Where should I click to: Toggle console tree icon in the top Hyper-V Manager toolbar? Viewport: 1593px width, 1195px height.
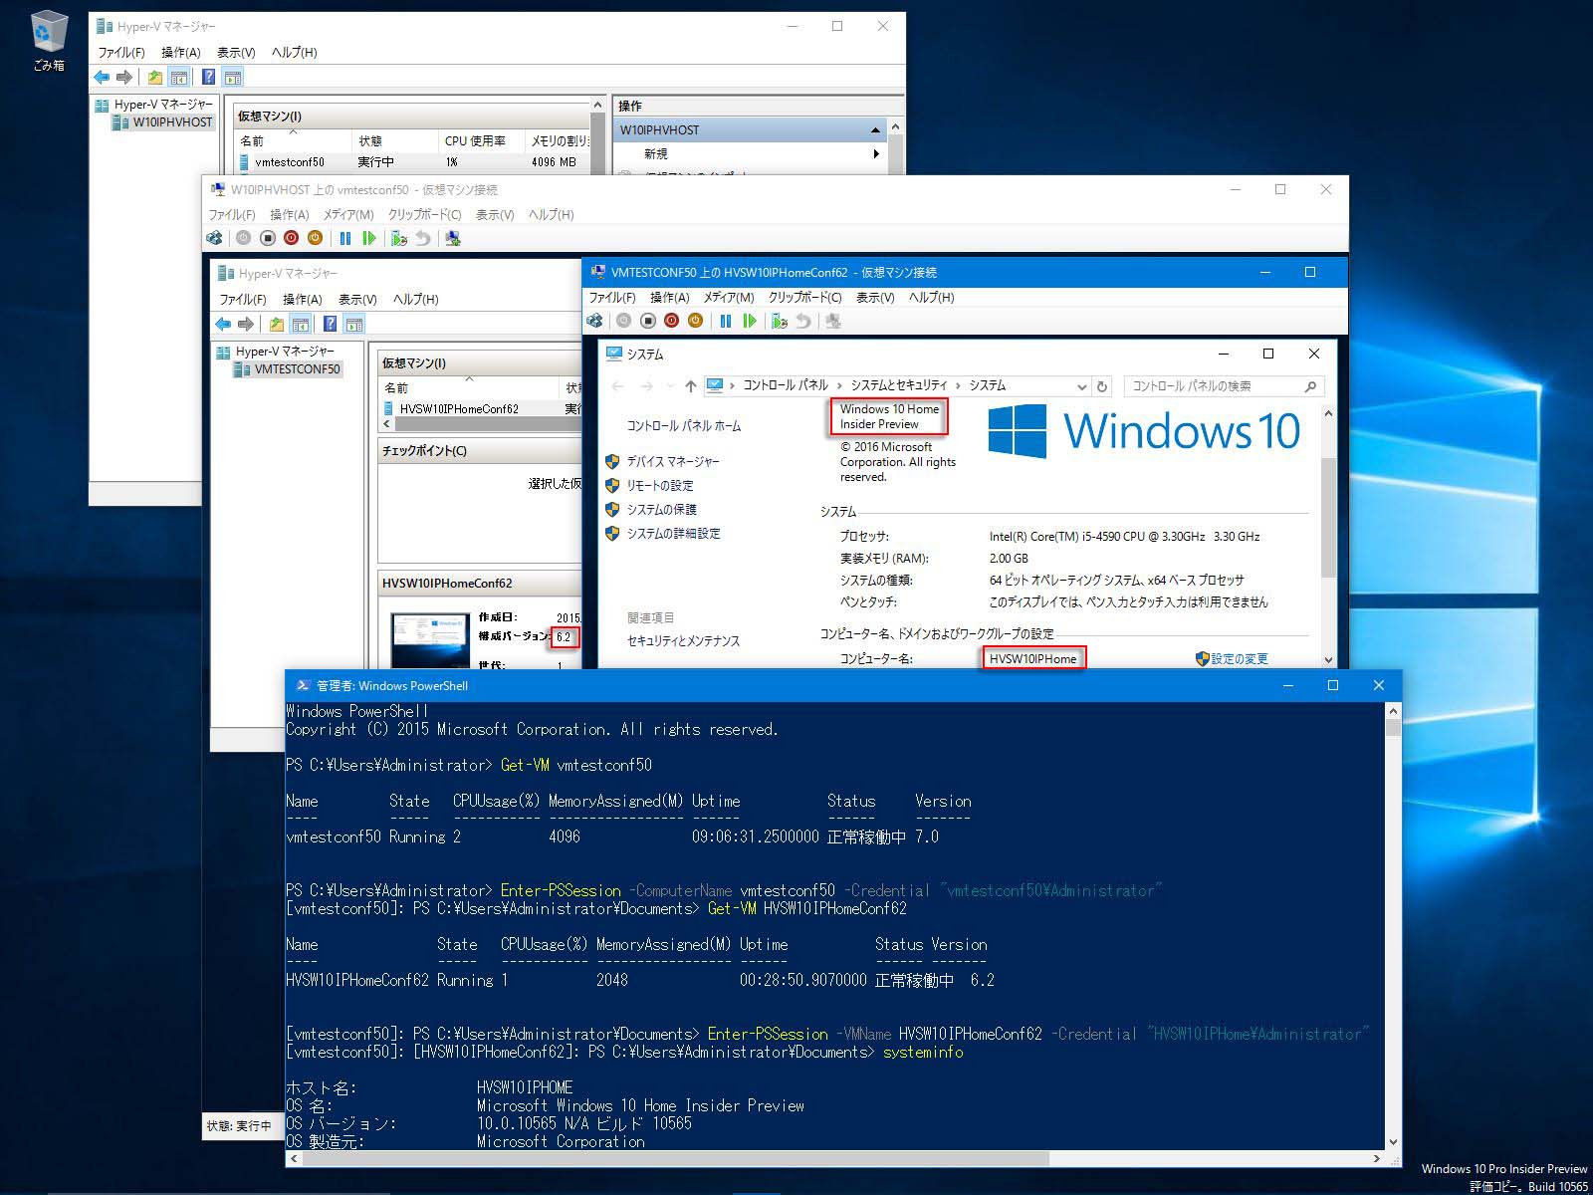tap(178, 77)
